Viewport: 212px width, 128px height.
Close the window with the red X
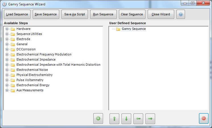(203, 3)
